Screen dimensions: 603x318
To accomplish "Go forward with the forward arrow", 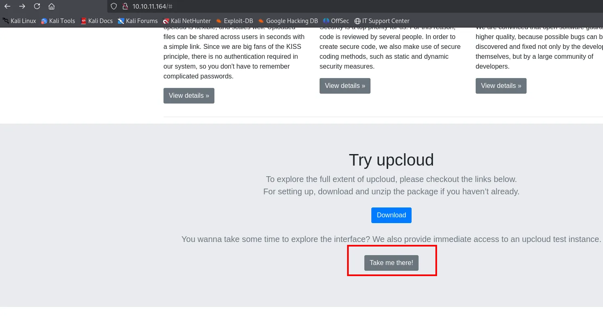I will 22,6.
